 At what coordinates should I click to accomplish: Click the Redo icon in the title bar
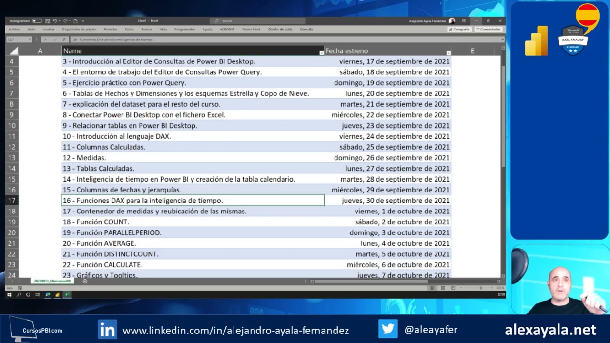[65, 21]
